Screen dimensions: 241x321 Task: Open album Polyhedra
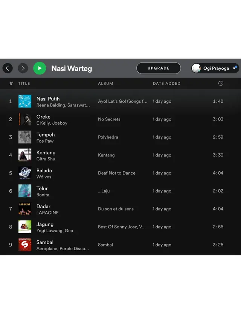click(108, 137)
